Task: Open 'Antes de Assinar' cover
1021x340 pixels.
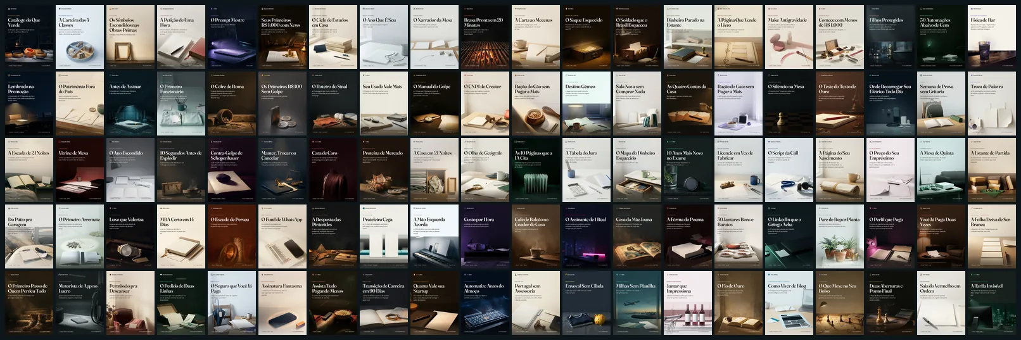Action: pyautogui.click(x=130, y=104)
